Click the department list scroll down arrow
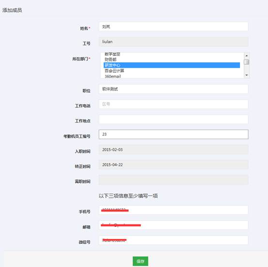The width and height of the screenshot is (268, 267). (246, 75)
